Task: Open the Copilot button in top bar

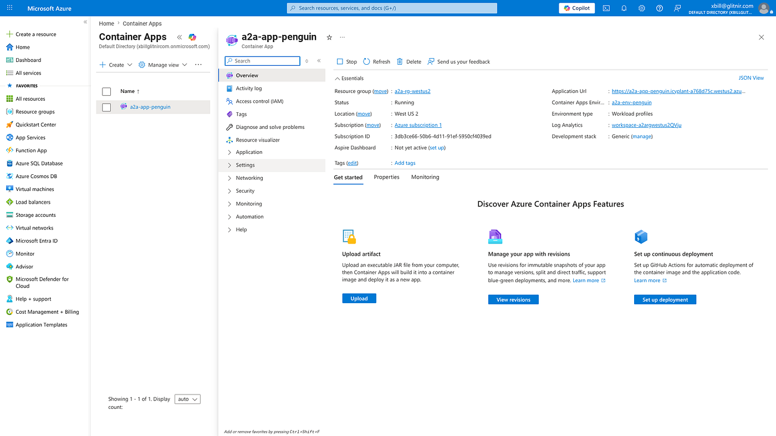Action: click(577, 8)
